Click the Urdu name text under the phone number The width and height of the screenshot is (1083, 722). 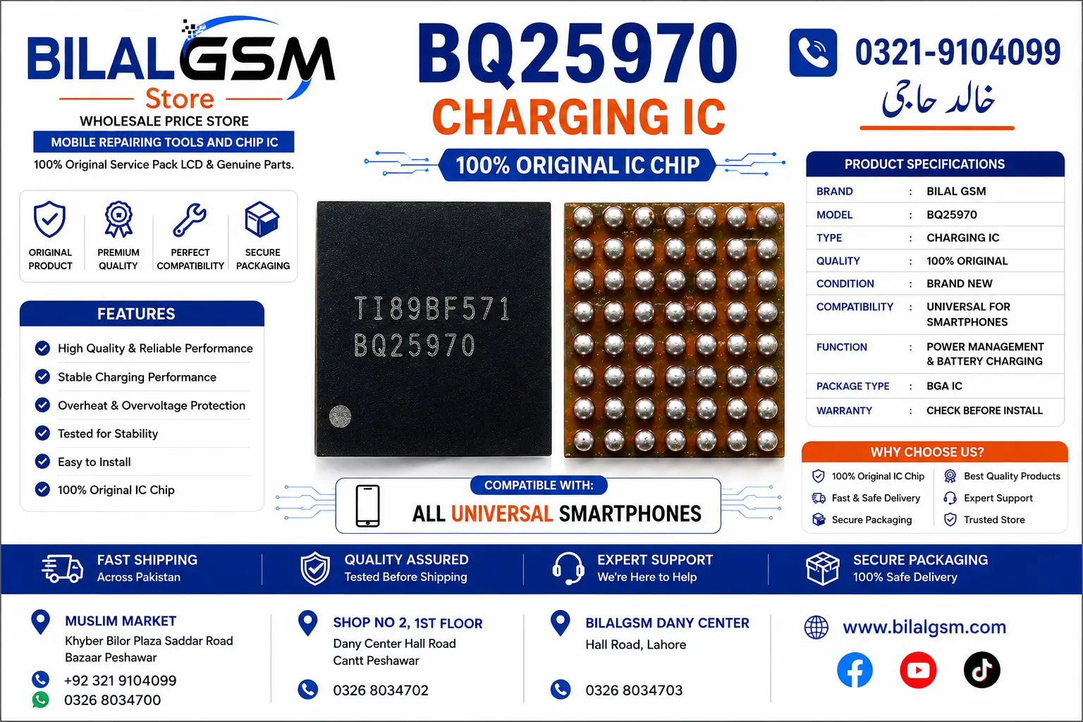coord(938,99)
